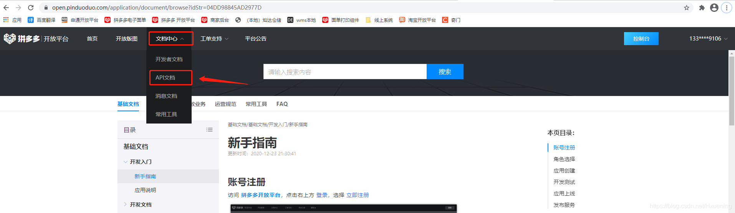The height and width of the screenshot is (213, 735).
Task: Click the breadcrumb 基础文档/基础文档/开发入门/新手指南
Action: point(268,125)
